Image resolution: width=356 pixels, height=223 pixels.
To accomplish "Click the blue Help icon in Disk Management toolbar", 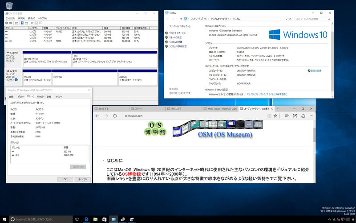I will point(22,23).
